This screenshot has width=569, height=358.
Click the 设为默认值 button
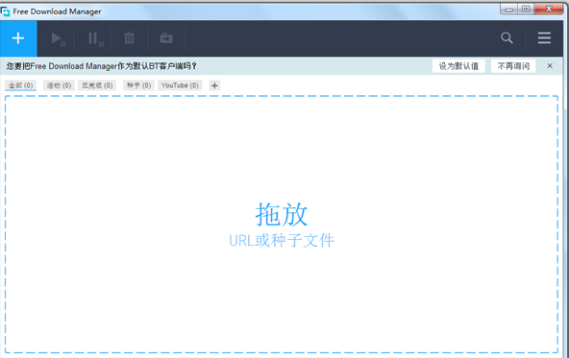click(x=458, y=66)
